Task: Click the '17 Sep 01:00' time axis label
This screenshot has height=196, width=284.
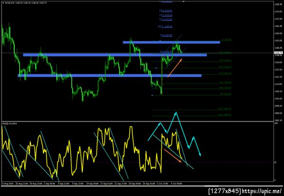Action: tap(106, 183)
